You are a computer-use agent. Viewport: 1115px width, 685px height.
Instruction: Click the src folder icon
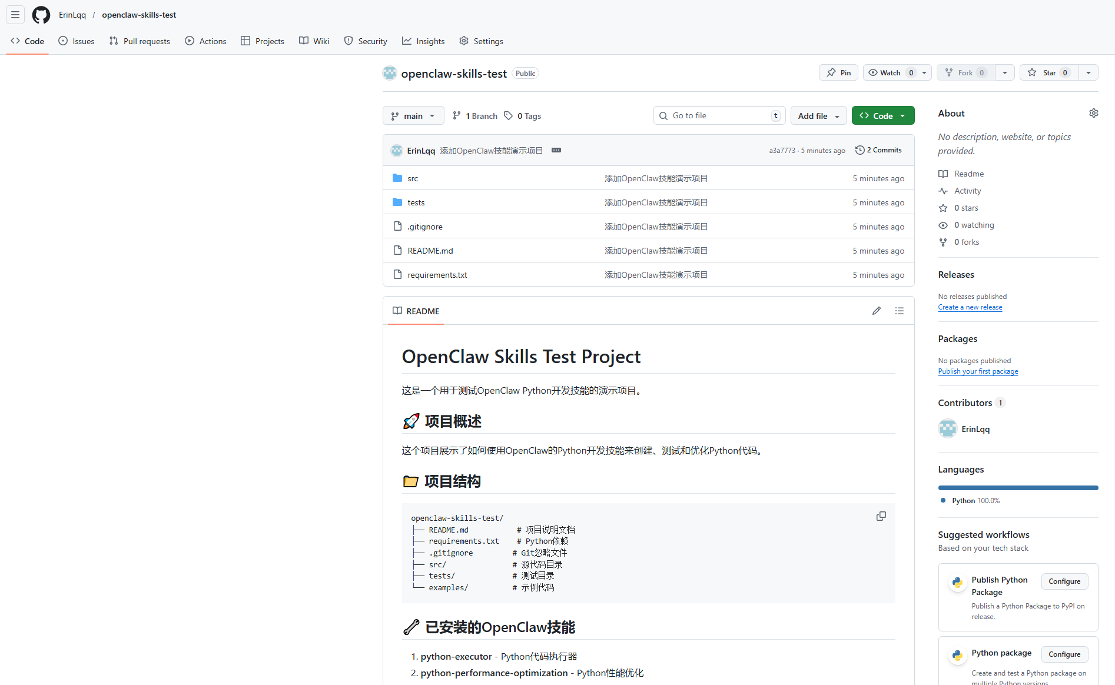click(x=397, y=178)
